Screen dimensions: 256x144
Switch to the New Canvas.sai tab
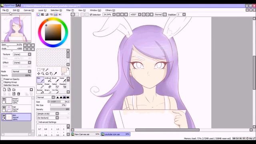pyautogui.click(x=85, y=134)
